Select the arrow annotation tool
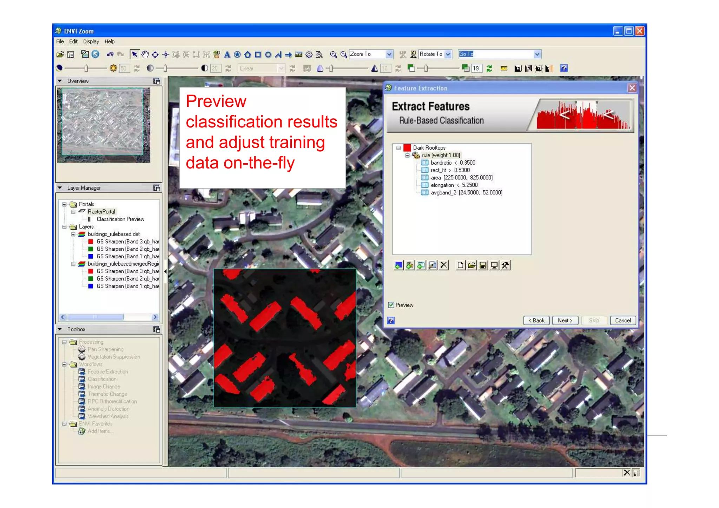 tap(289, 54)
